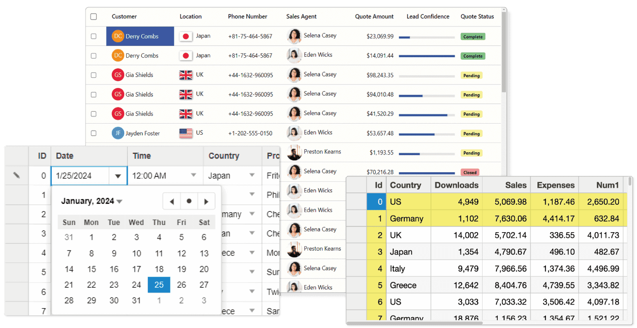Click the Downloads column header

pyautogui.click(x=456, y=185)
